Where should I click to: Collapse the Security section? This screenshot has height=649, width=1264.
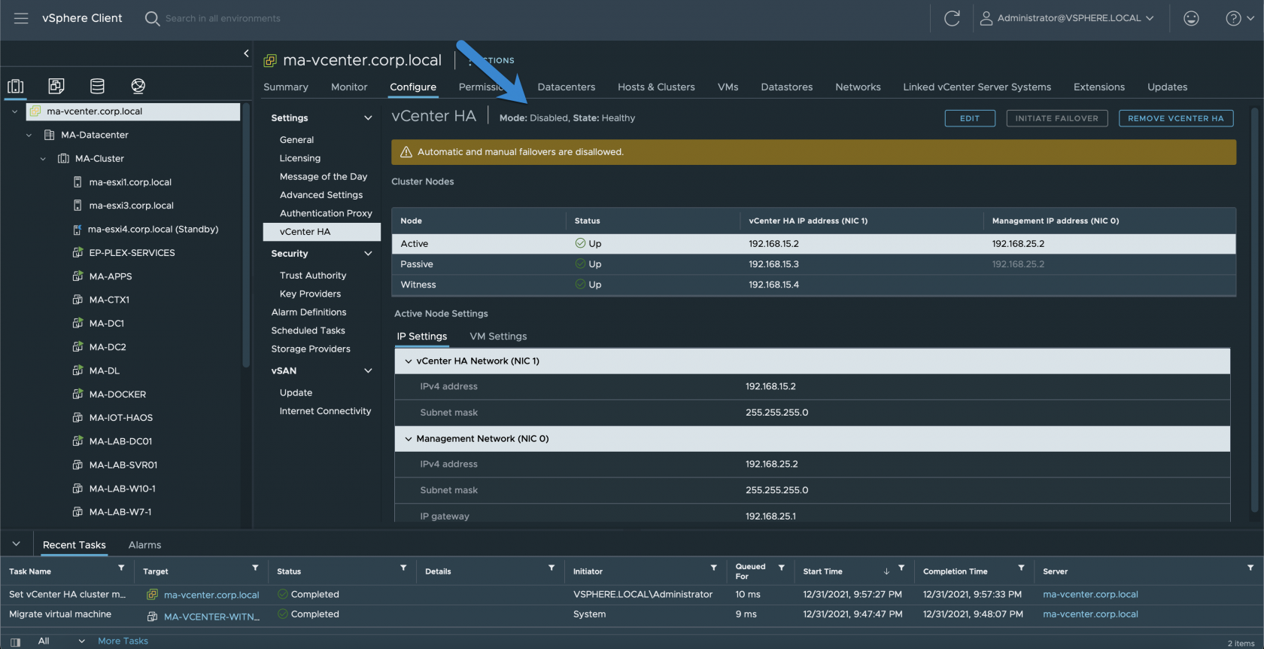[x=368, y=254]
